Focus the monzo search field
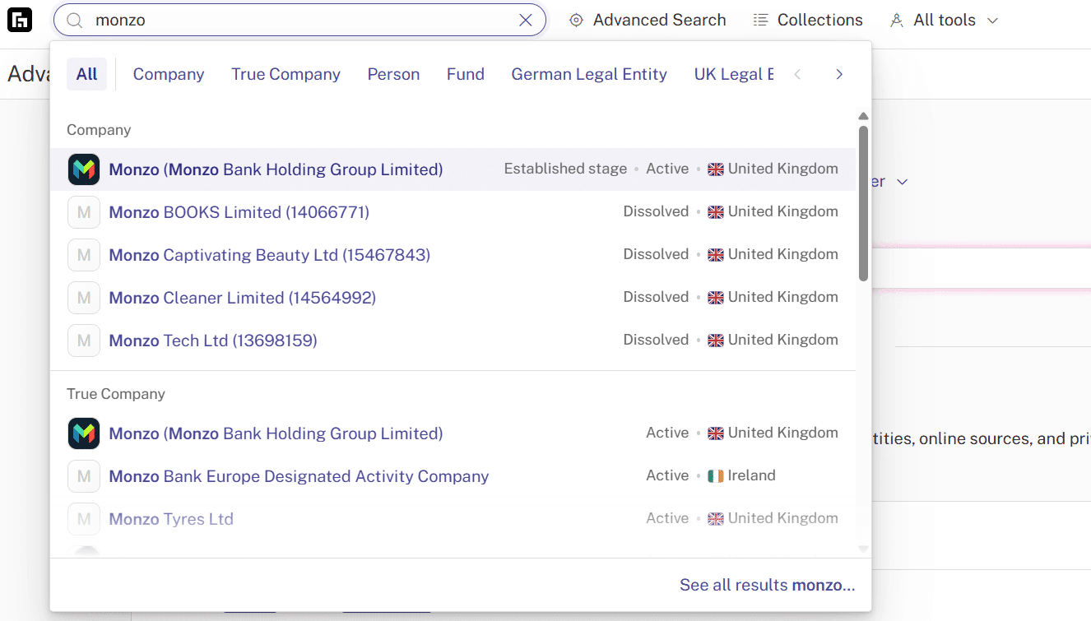 point(299,21)
